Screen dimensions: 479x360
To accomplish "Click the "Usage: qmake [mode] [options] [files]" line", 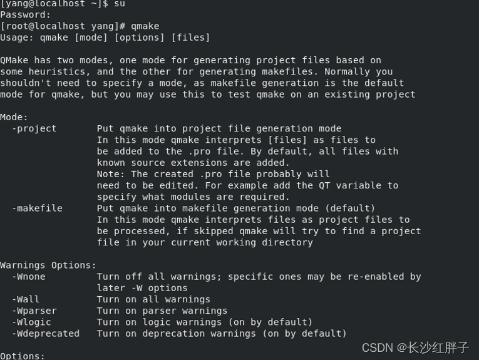I will click(x=105, y=38).
